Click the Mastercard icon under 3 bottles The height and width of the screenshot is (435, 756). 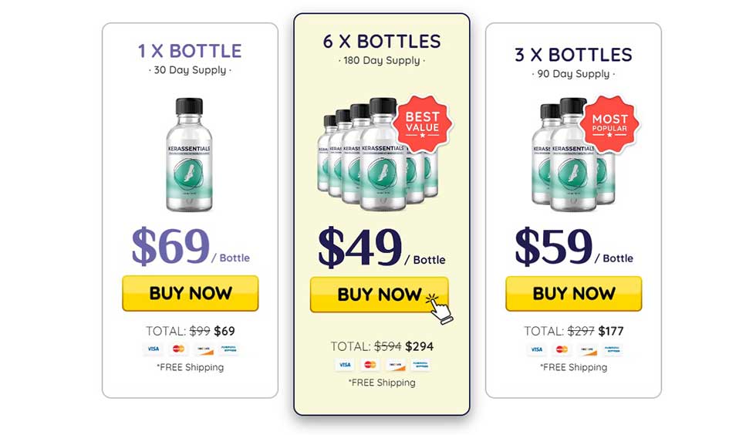pos(562,349)
